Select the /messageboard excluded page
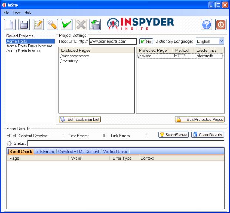The height and width of the screenshot is (213, 230). pyautogui.click(x=74, y=56)
